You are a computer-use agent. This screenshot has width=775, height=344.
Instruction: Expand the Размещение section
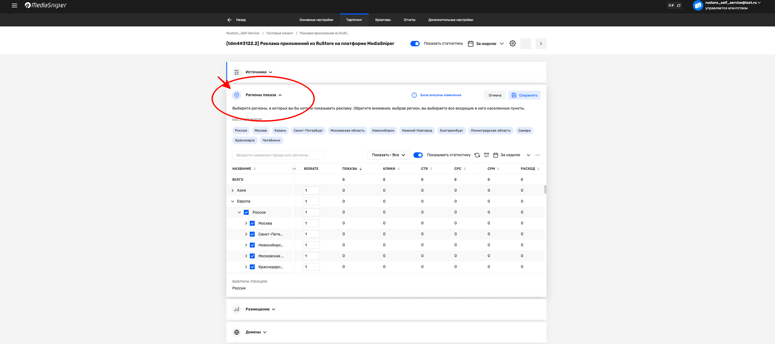pos(260,309)
